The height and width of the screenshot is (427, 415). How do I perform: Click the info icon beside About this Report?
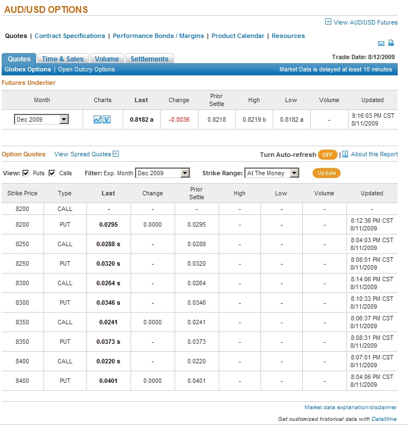[345, 154]
